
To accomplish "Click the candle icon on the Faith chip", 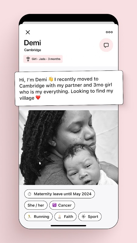I will coord(59,216).
